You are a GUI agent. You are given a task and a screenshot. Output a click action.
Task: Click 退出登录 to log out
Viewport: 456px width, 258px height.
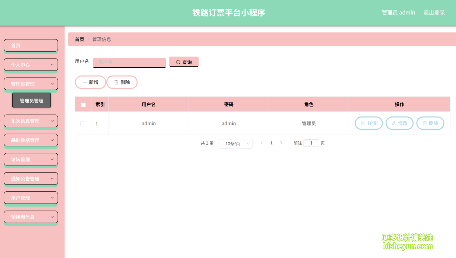tap(434, 12)
